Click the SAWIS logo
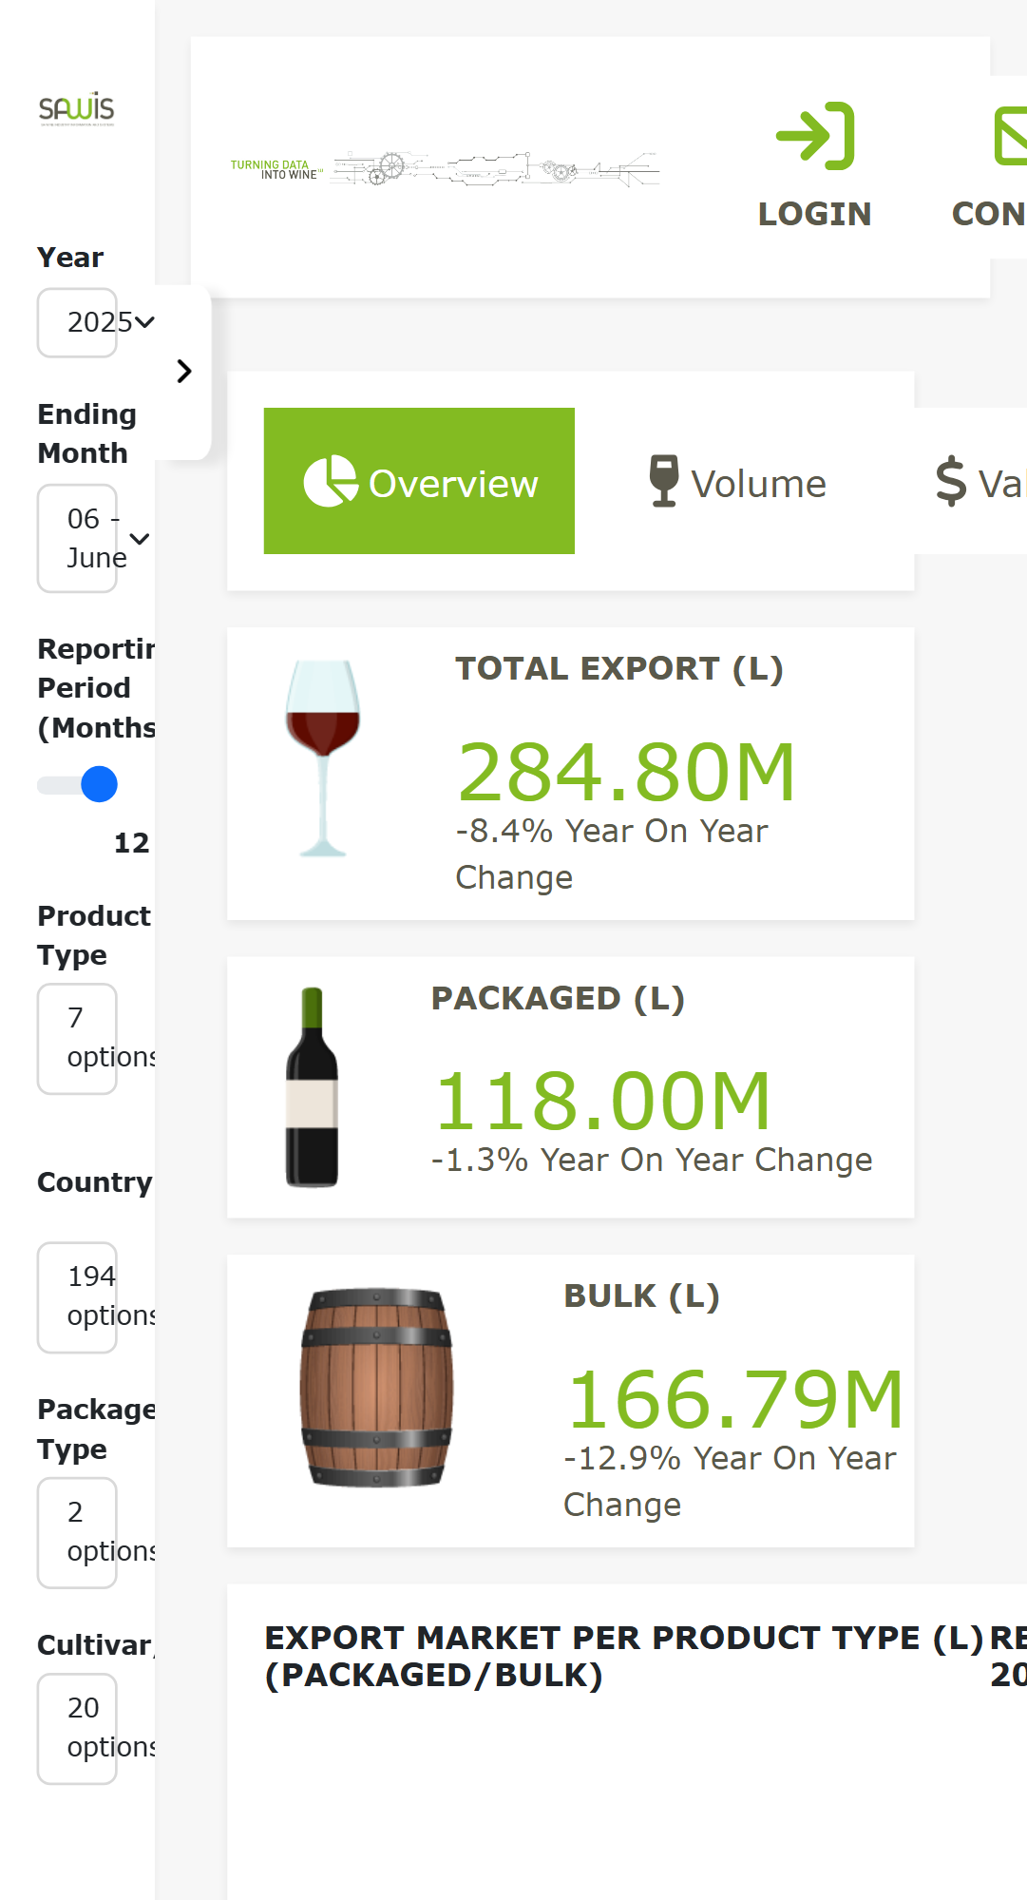This screenshot has height=1900, width=1027. point(77,109)
